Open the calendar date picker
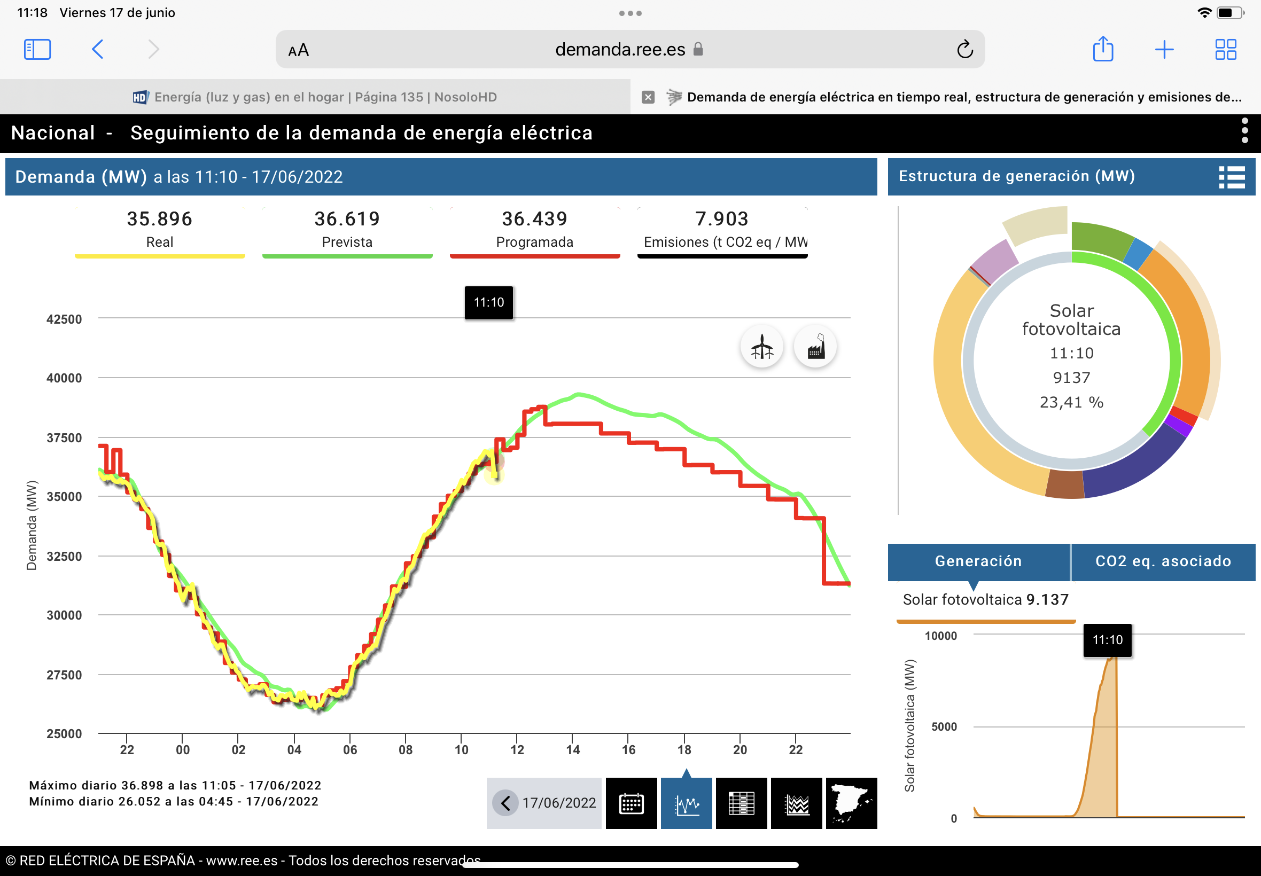 pos(632,803)
